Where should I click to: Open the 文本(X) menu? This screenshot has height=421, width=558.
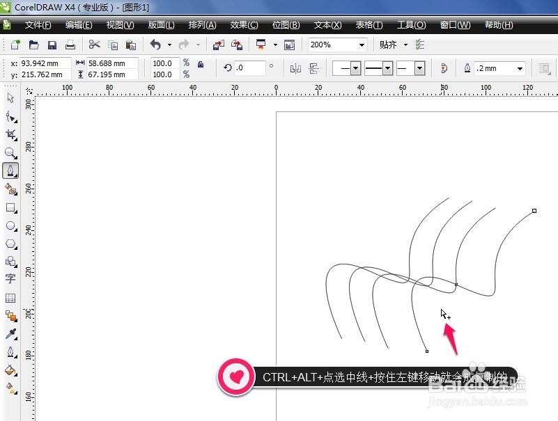point(327,25)
